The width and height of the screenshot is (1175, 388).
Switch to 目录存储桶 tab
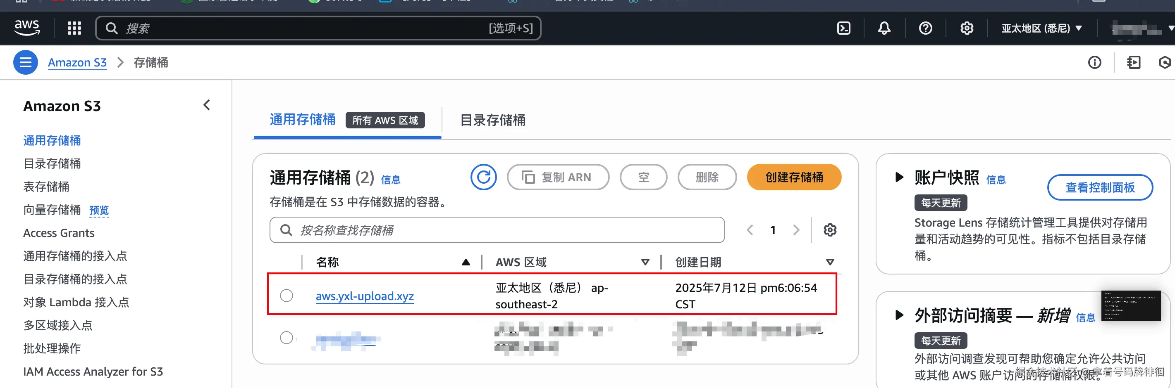click(x=493, y=120)
